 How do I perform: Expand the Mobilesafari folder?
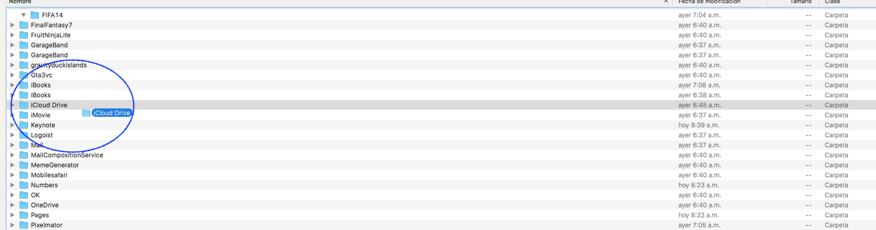(x=13, y=175)
